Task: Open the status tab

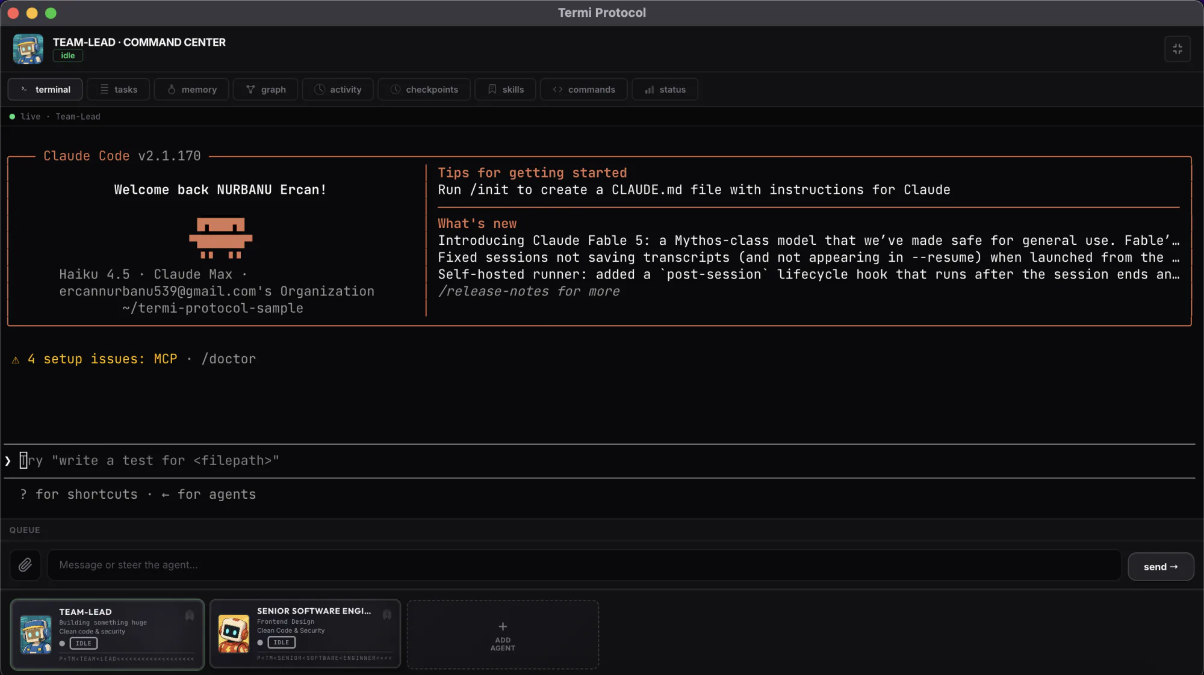Action: pyautogui.click(x=665, y=89)
